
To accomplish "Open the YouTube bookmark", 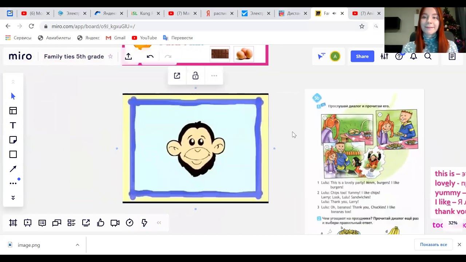I will point(145,38).
